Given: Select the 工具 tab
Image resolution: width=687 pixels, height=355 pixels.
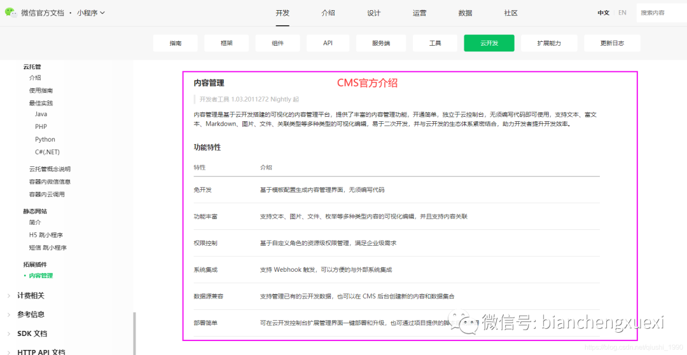Looking at the screenshot, I should (x=435, y=43).
